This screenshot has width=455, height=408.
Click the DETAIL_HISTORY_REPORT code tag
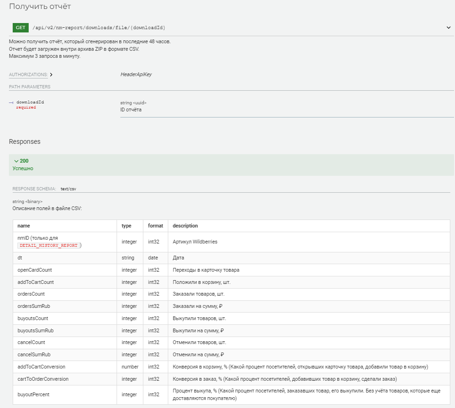[49, 245]
